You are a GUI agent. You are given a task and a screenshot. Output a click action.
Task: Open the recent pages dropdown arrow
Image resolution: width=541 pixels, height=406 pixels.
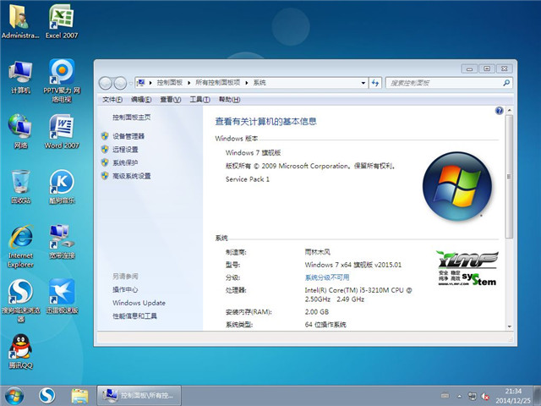coord(130,83)
